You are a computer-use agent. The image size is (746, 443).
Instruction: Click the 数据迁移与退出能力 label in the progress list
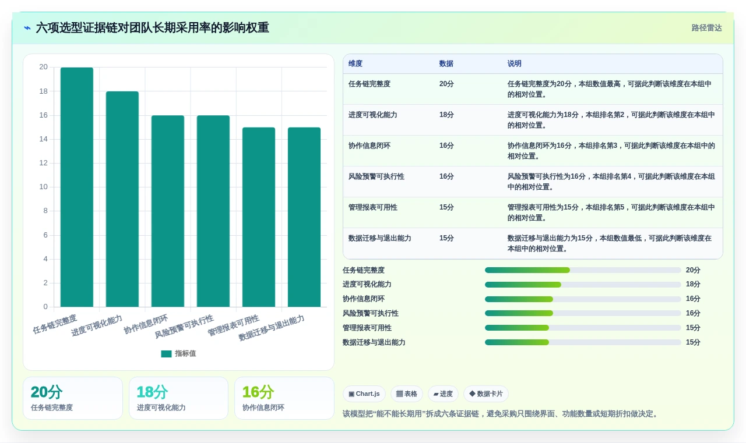click(x=374, y=342)
